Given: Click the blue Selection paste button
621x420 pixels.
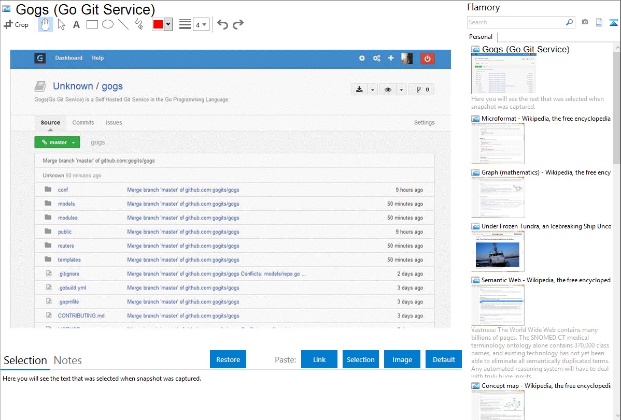Looking at the screenshot, I should (x=360, y=359).
